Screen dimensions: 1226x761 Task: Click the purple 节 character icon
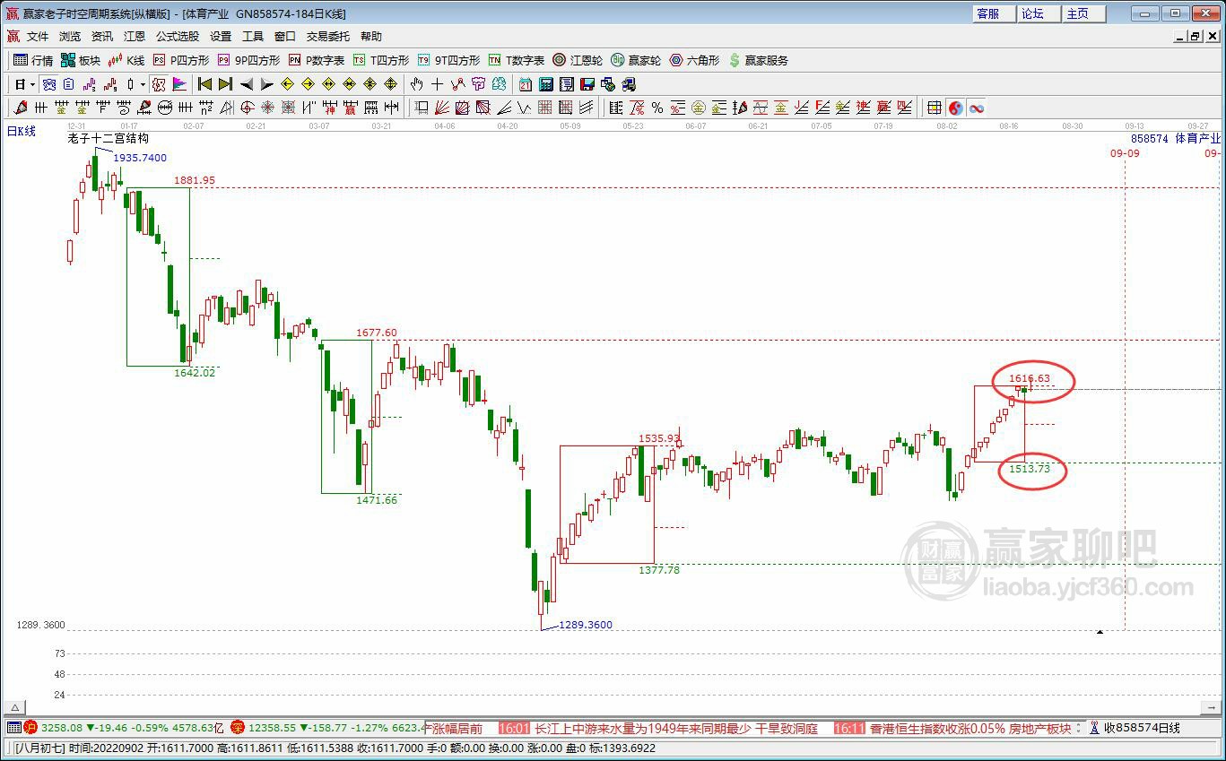[x=478, y=84]
